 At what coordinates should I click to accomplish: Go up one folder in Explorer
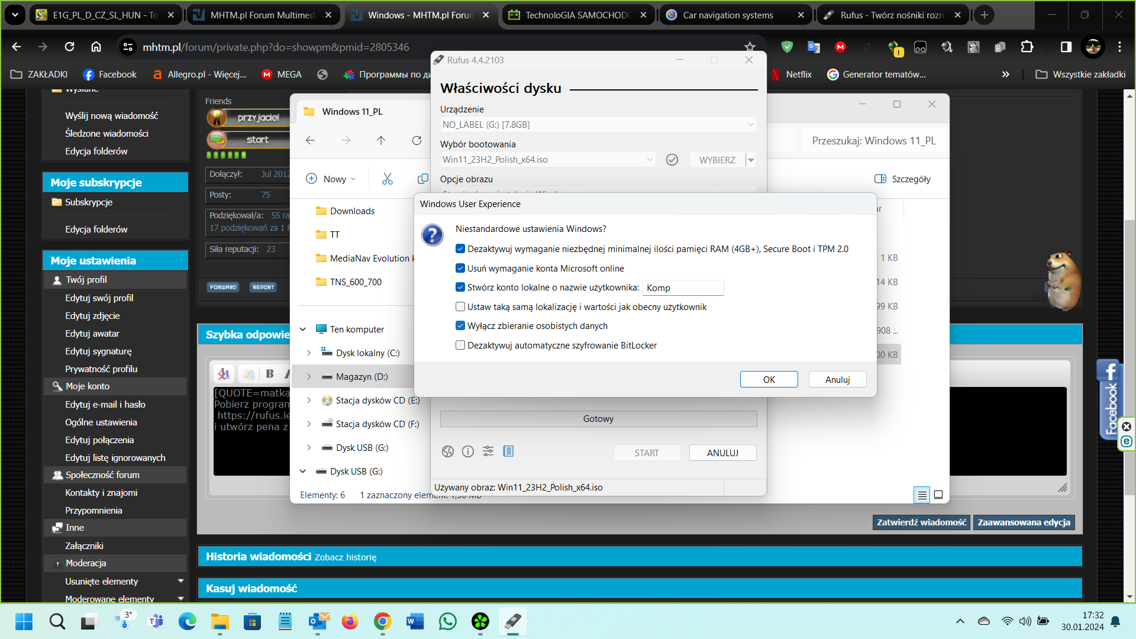pos(381,140)
